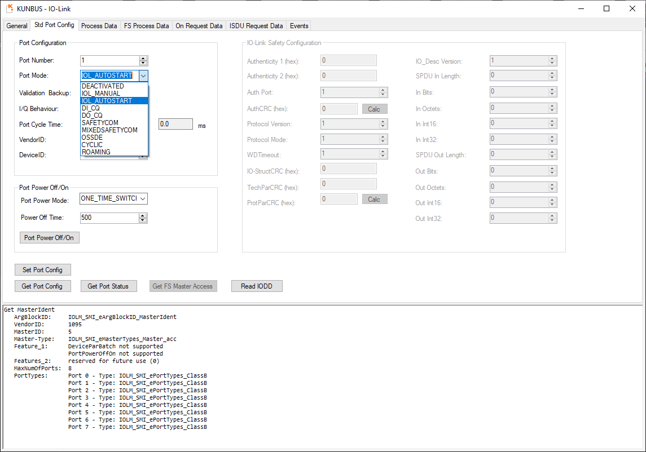
Task: Go to ISDU Request Data tab
Action: [x=256, y=26]
